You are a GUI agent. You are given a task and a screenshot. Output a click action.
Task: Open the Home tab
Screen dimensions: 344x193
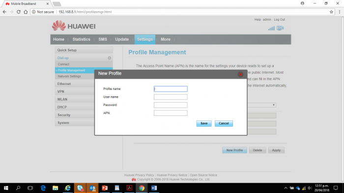58,39
